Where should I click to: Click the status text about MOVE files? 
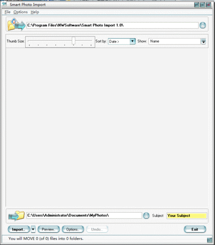click(x=46, y=239)
